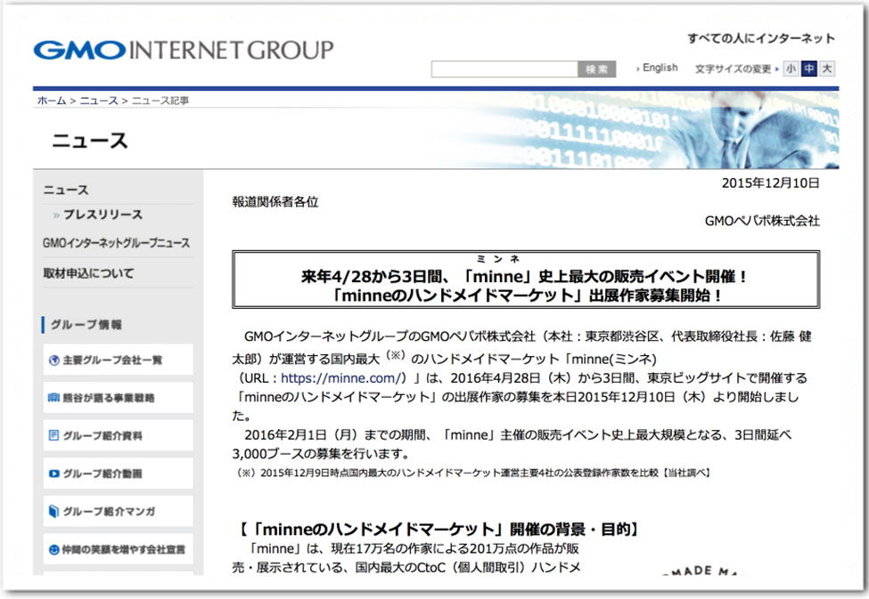Set text size to medium (中)

[x=808, y=69]
